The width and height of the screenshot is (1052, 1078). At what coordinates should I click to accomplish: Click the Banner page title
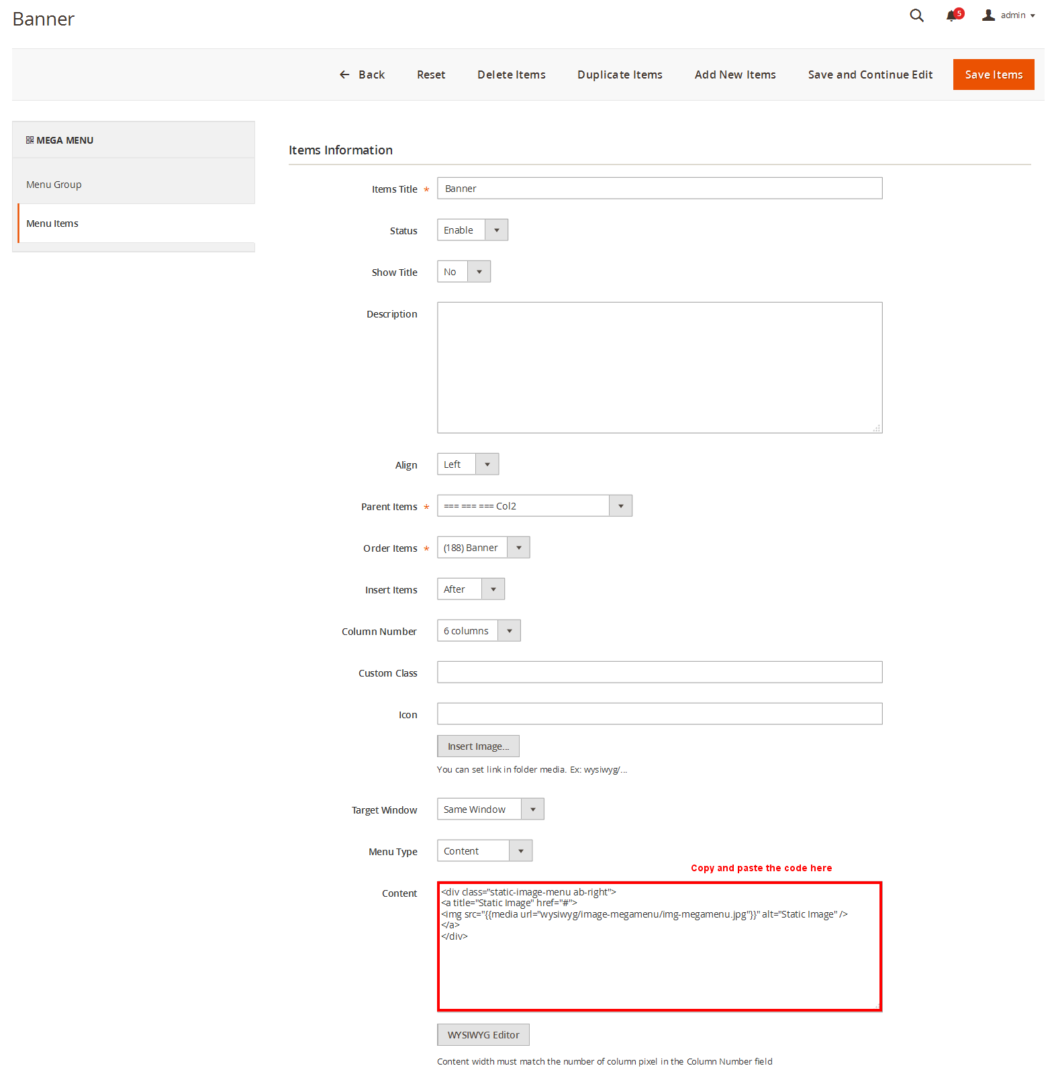click(x=44, y=19)
